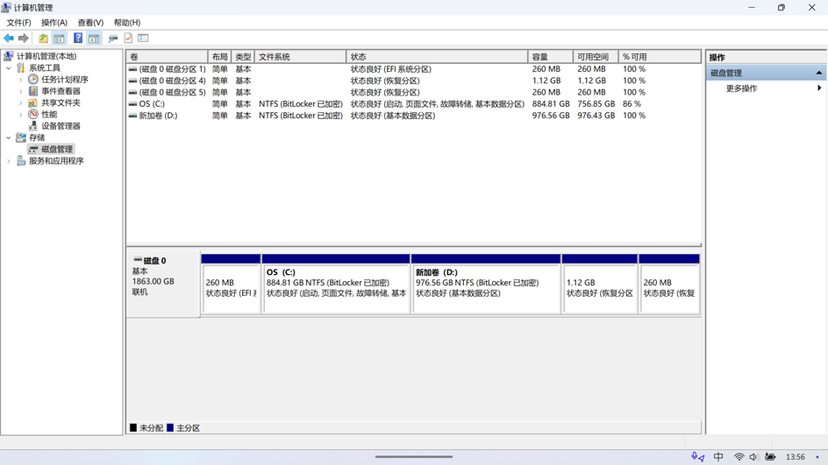
Task: Select the (磁盘 0 磁盘分区 1) volume row
Action: (413, 69)
